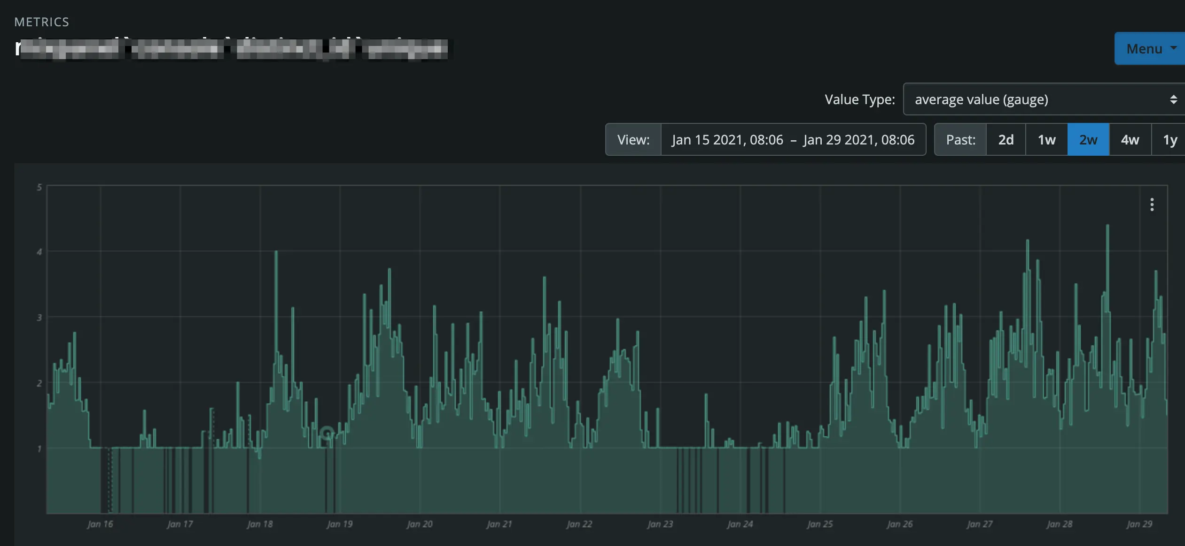Choose the 2w time range
Screen dimensions: 1185x546
1088,140
